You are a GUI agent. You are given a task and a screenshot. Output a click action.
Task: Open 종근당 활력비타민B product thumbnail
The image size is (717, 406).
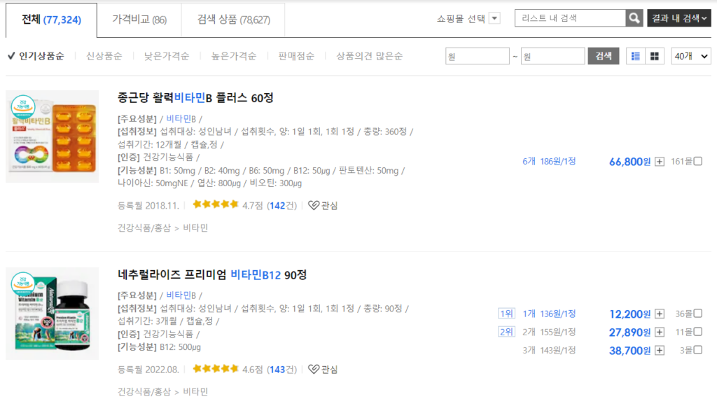point(52,136)
